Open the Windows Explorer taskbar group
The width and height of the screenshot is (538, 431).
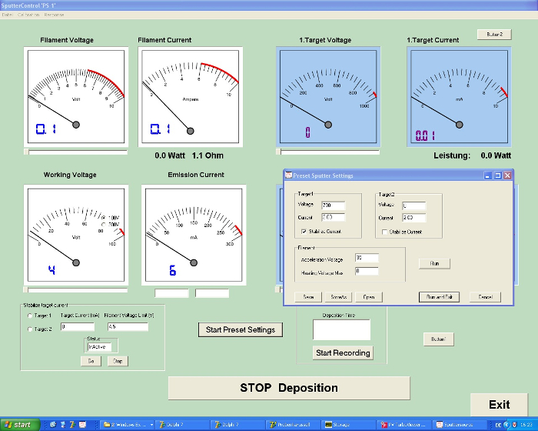(x=128, y=424)
